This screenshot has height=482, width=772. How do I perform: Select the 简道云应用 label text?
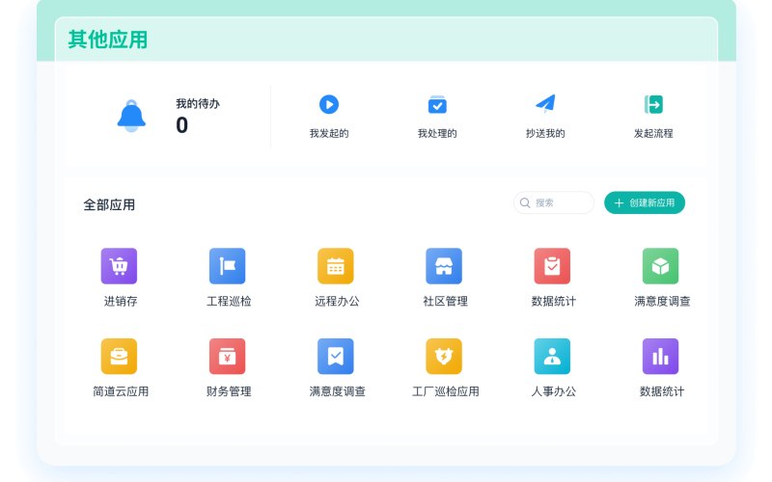point(121,391)
